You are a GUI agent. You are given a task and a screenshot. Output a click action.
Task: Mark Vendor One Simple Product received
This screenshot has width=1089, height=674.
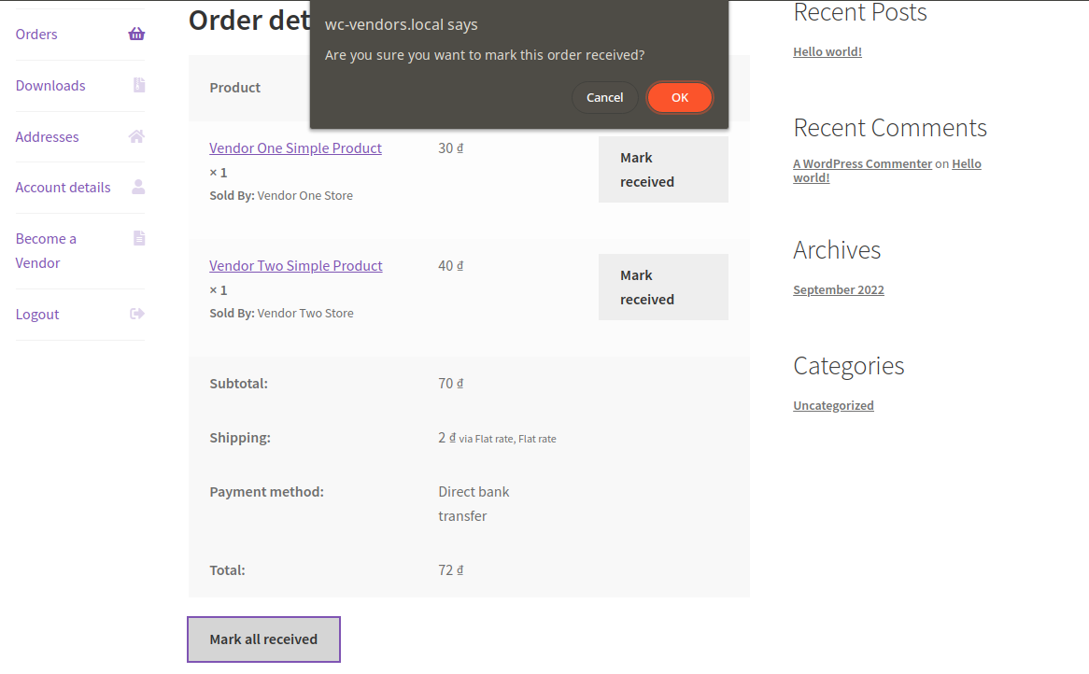tap(663, 169)
